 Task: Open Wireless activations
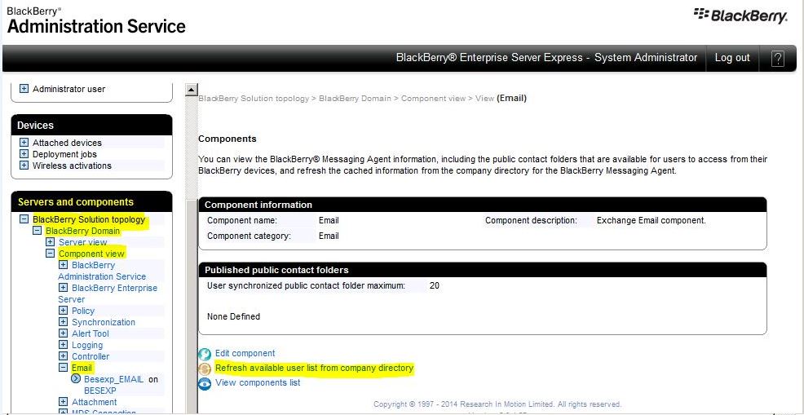point(72,166)
